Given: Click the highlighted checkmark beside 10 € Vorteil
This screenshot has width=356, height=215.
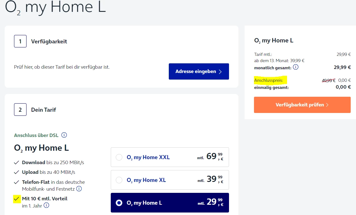Looking at the screenshot, I should pos(17,199).
